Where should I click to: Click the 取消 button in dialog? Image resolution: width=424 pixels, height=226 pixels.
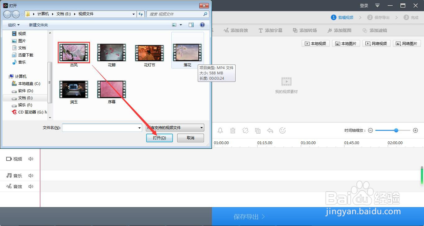pos(191,138)
